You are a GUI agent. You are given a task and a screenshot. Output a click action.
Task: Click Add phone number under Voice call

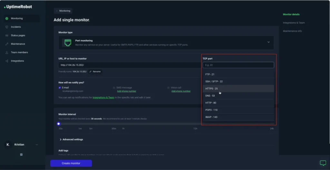click(181, 91)
